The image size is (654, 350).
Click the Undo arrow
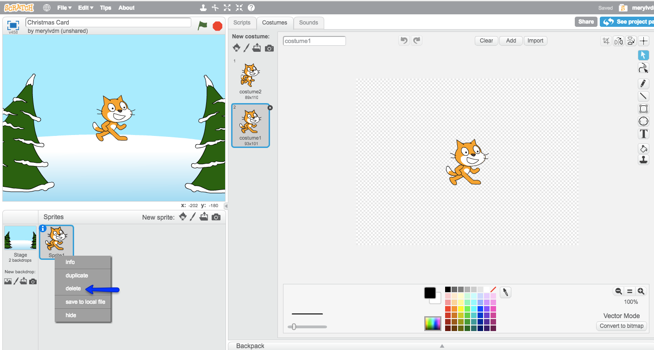click(404, 41)
